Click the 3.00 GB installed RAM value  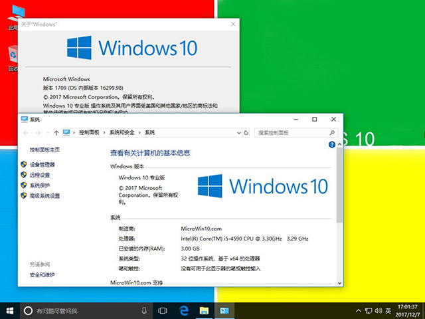click(190, 249)
